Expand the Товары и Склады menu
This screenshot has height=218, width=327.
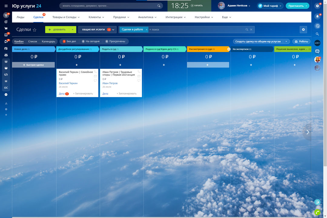pyautogui.click(x=66, y=17)
